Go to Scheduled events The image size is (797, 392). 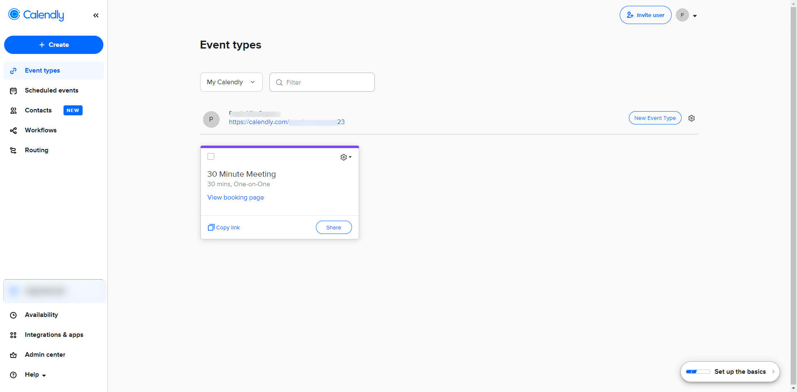[x=51, y=90]
